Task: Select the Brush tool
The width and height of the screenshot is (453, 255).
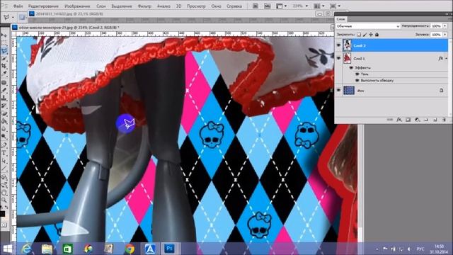Action: click(4, 90)
